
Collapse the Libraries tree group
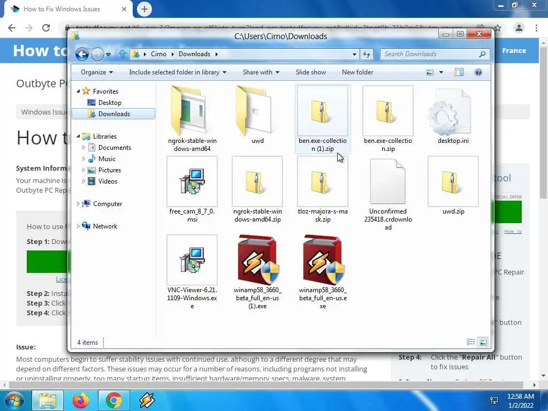[78, 136]
